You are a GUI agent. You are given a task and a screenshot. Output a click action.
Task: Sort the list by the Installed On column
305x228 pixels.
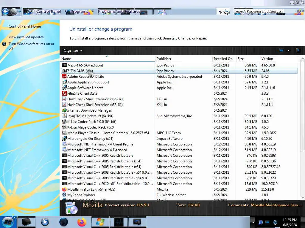coord(224,58)
